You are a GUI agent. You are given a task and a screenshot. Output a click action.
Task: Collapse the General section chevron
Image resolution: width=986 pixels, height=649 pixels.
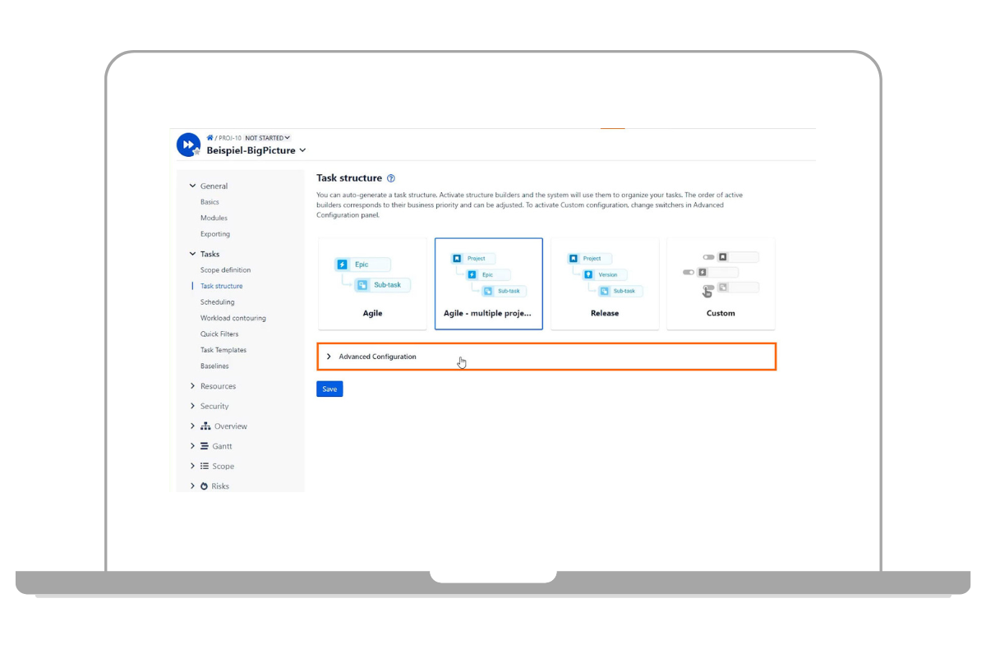point(193,186)
